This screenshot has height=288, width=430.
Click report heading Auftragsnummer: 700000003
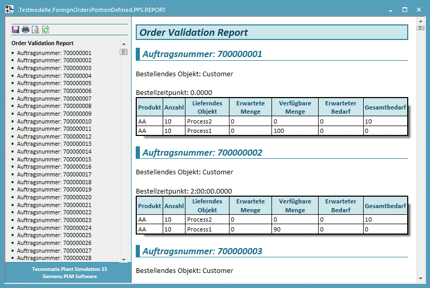point(202,251)
